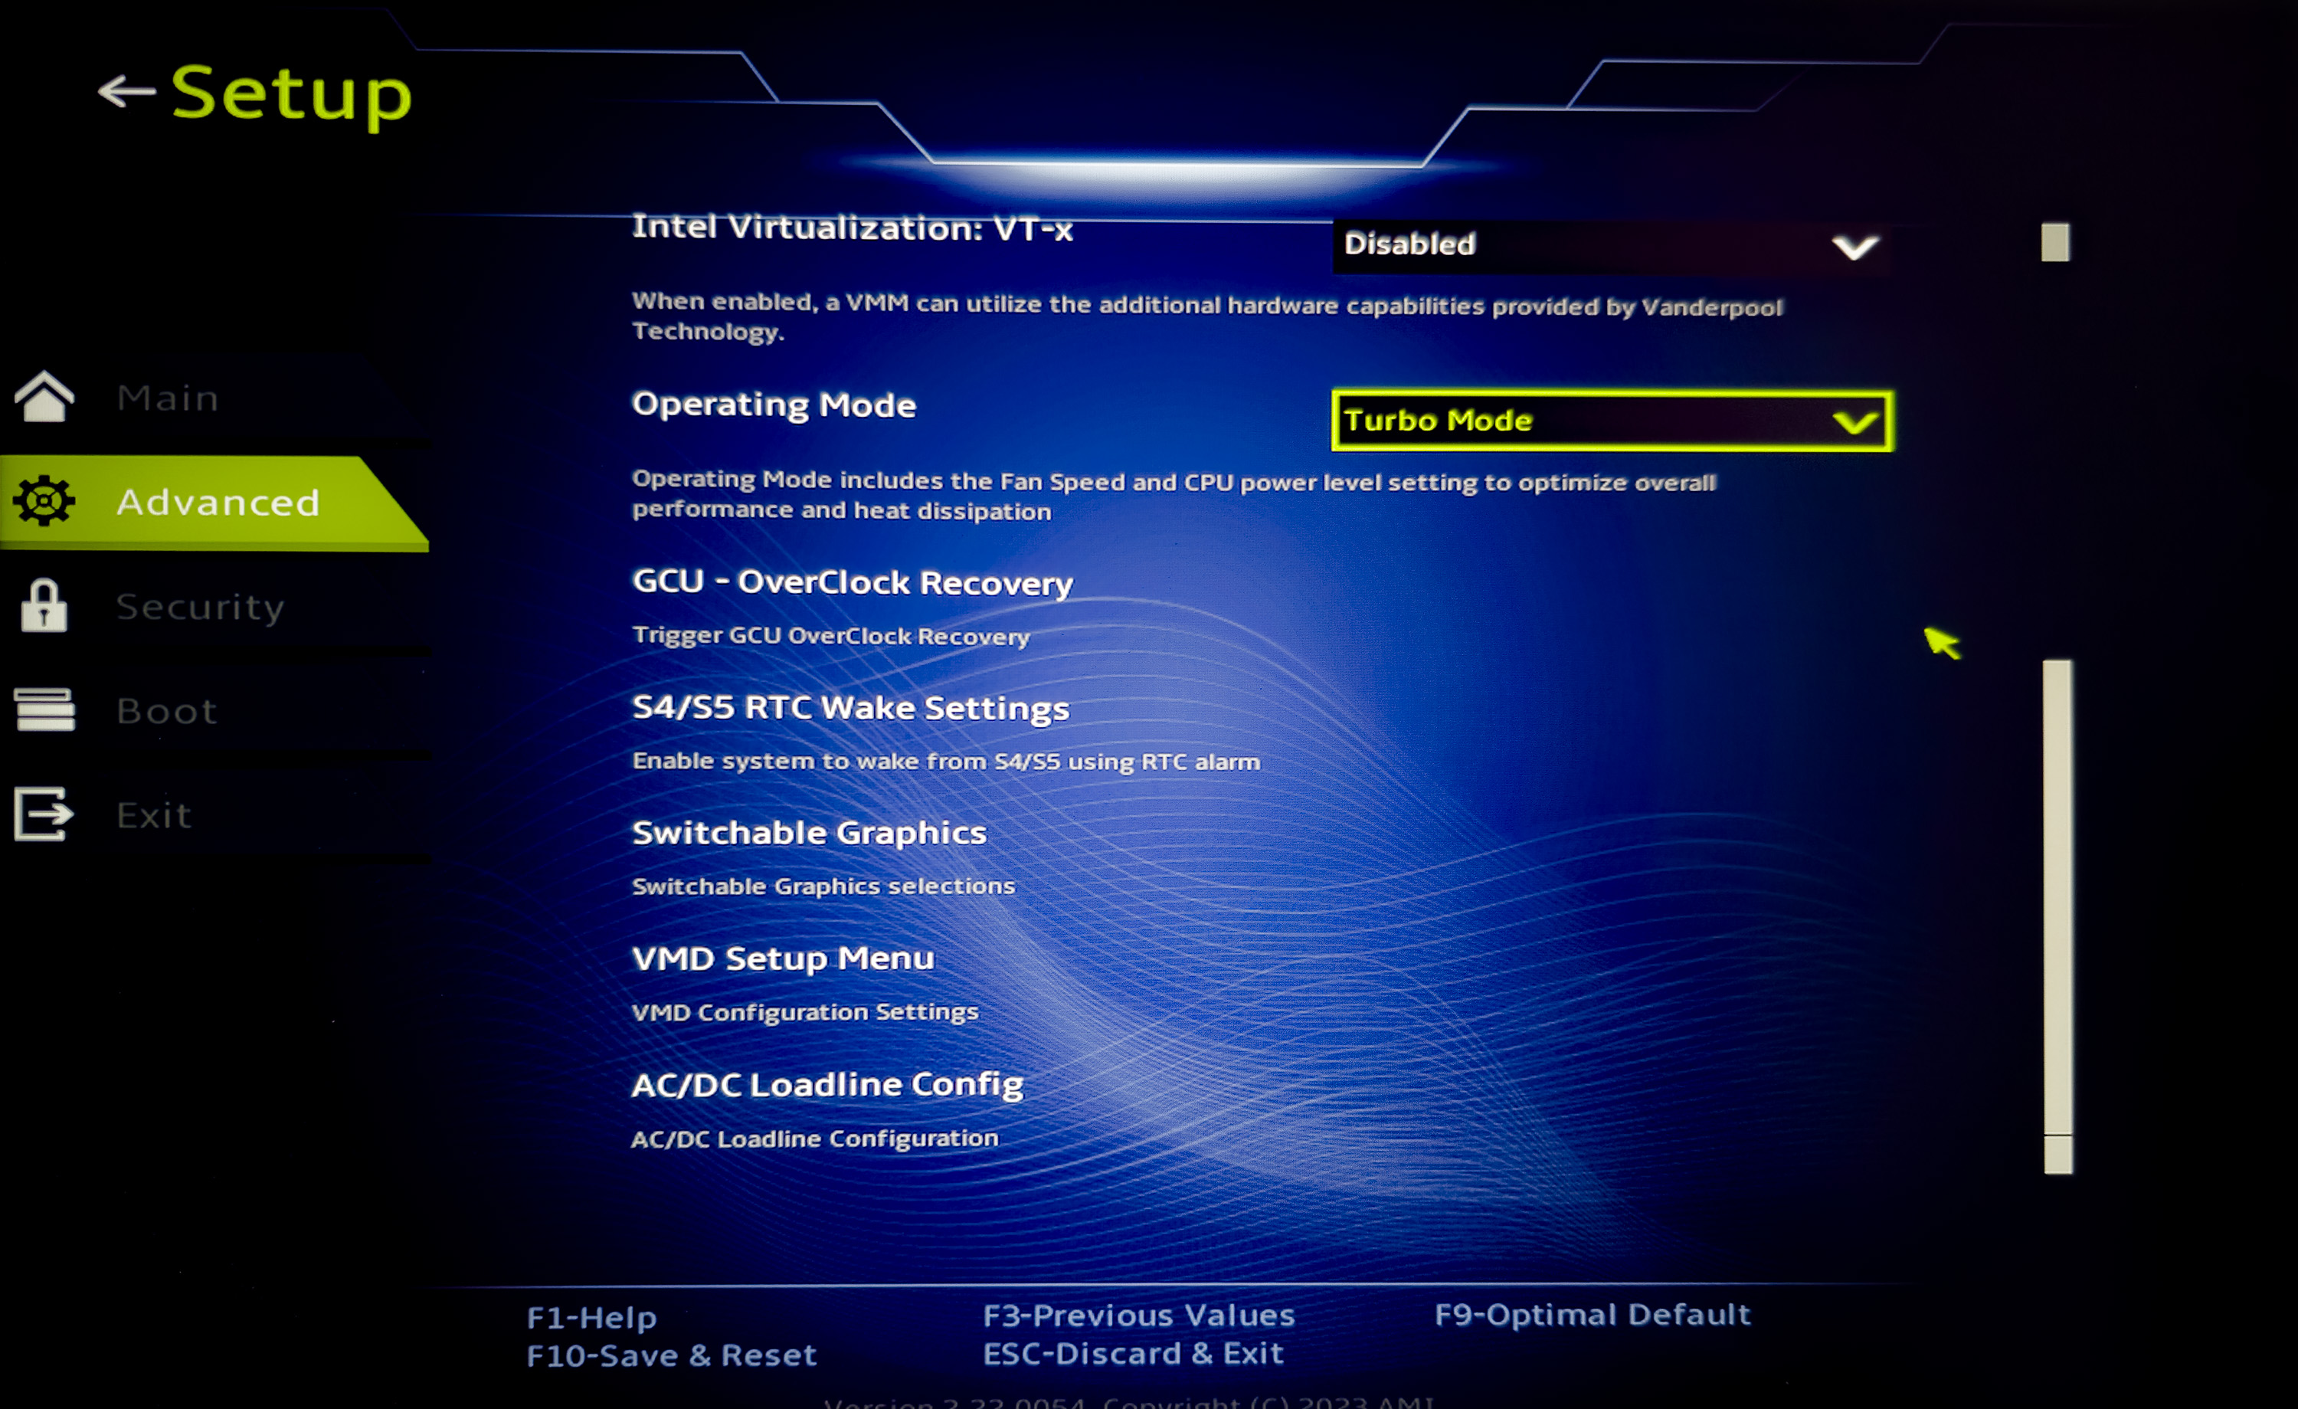Click the Exit door icon
2298x1409 pixels.
point(44,814)
